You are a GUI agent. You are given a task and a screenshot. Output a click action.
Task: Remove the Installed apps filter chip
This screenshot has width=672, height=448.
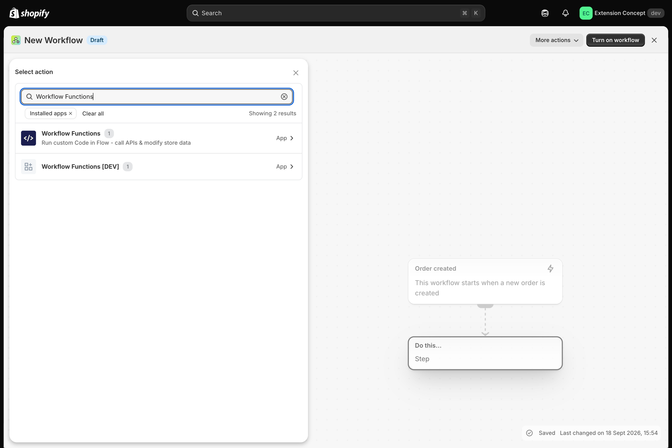point(70,113)
